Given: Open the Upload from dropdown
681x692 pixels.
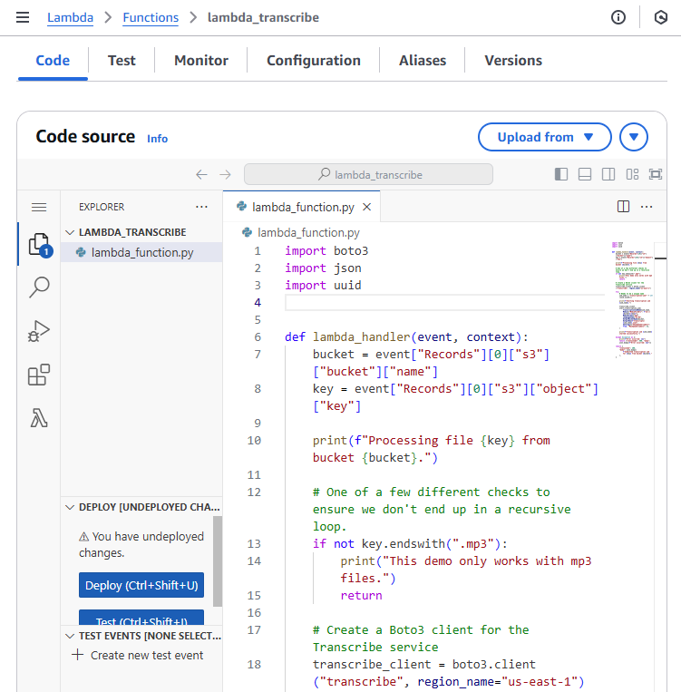Looking at the screenshot, I should click(x=544, y=137).
